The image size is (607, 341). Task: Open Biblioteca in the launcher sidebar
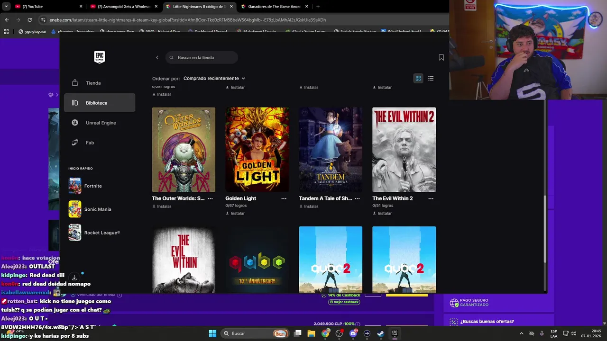[100, 103]
